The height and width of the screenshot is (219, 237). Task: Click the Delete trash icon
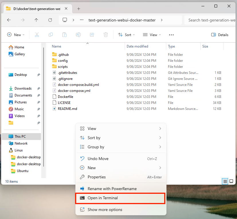106,35
